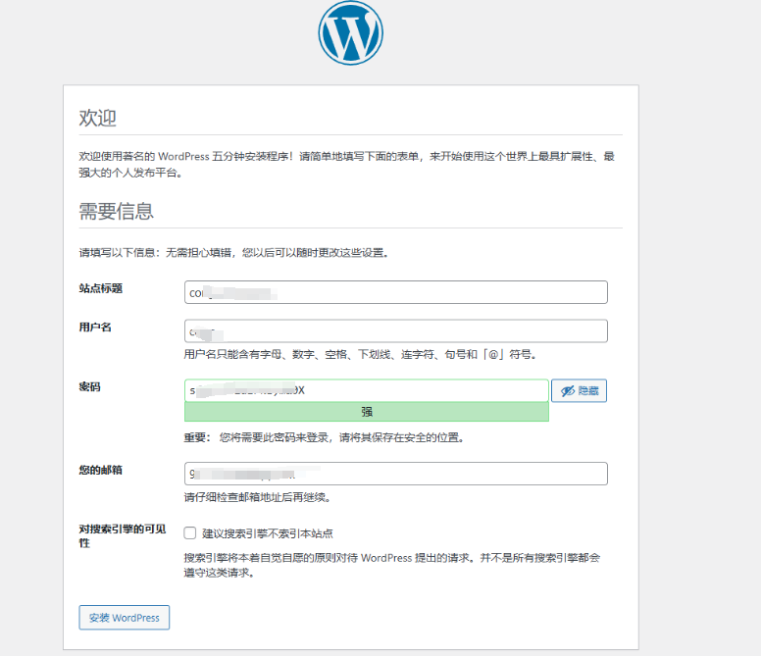Image resolution: width=761 pixels, height=656 pixels.
Task: Focus the 您的邮箱 input field
Action: pyautogui.click(x=395, y=474)
